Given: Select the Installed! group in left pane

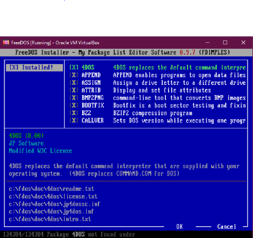Looking at the screenshot, I should (34, 67).
